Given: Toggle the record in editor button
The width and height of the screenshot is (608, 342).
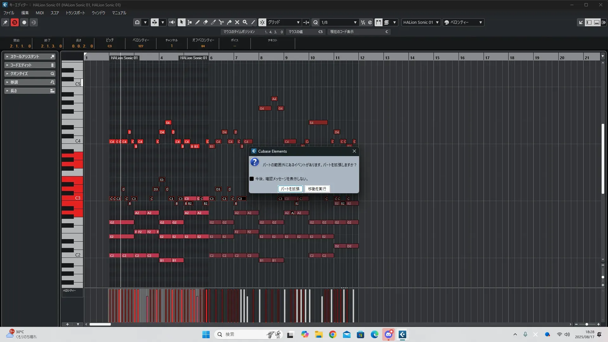Looking at the screenshot, I should [x=24, y=22].
